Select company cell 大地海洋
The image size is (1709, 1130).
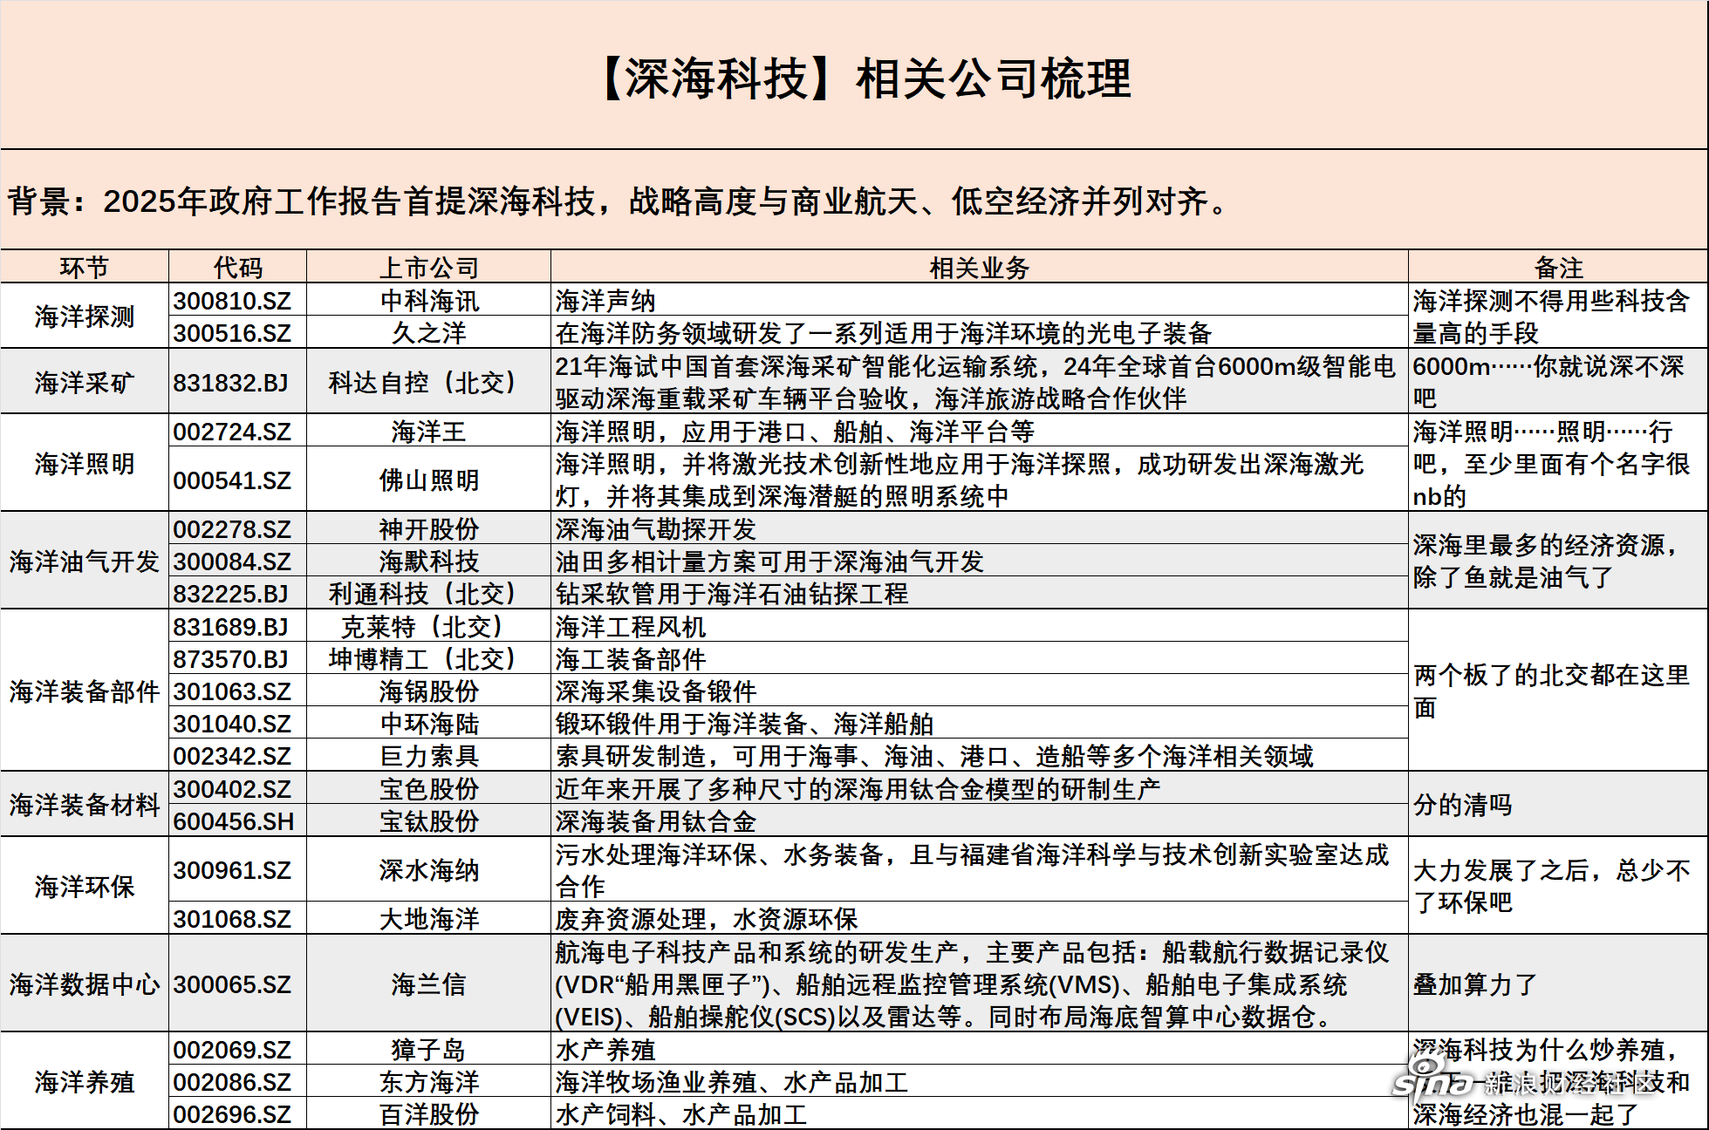pyautogui.click(x=428, y=918)
